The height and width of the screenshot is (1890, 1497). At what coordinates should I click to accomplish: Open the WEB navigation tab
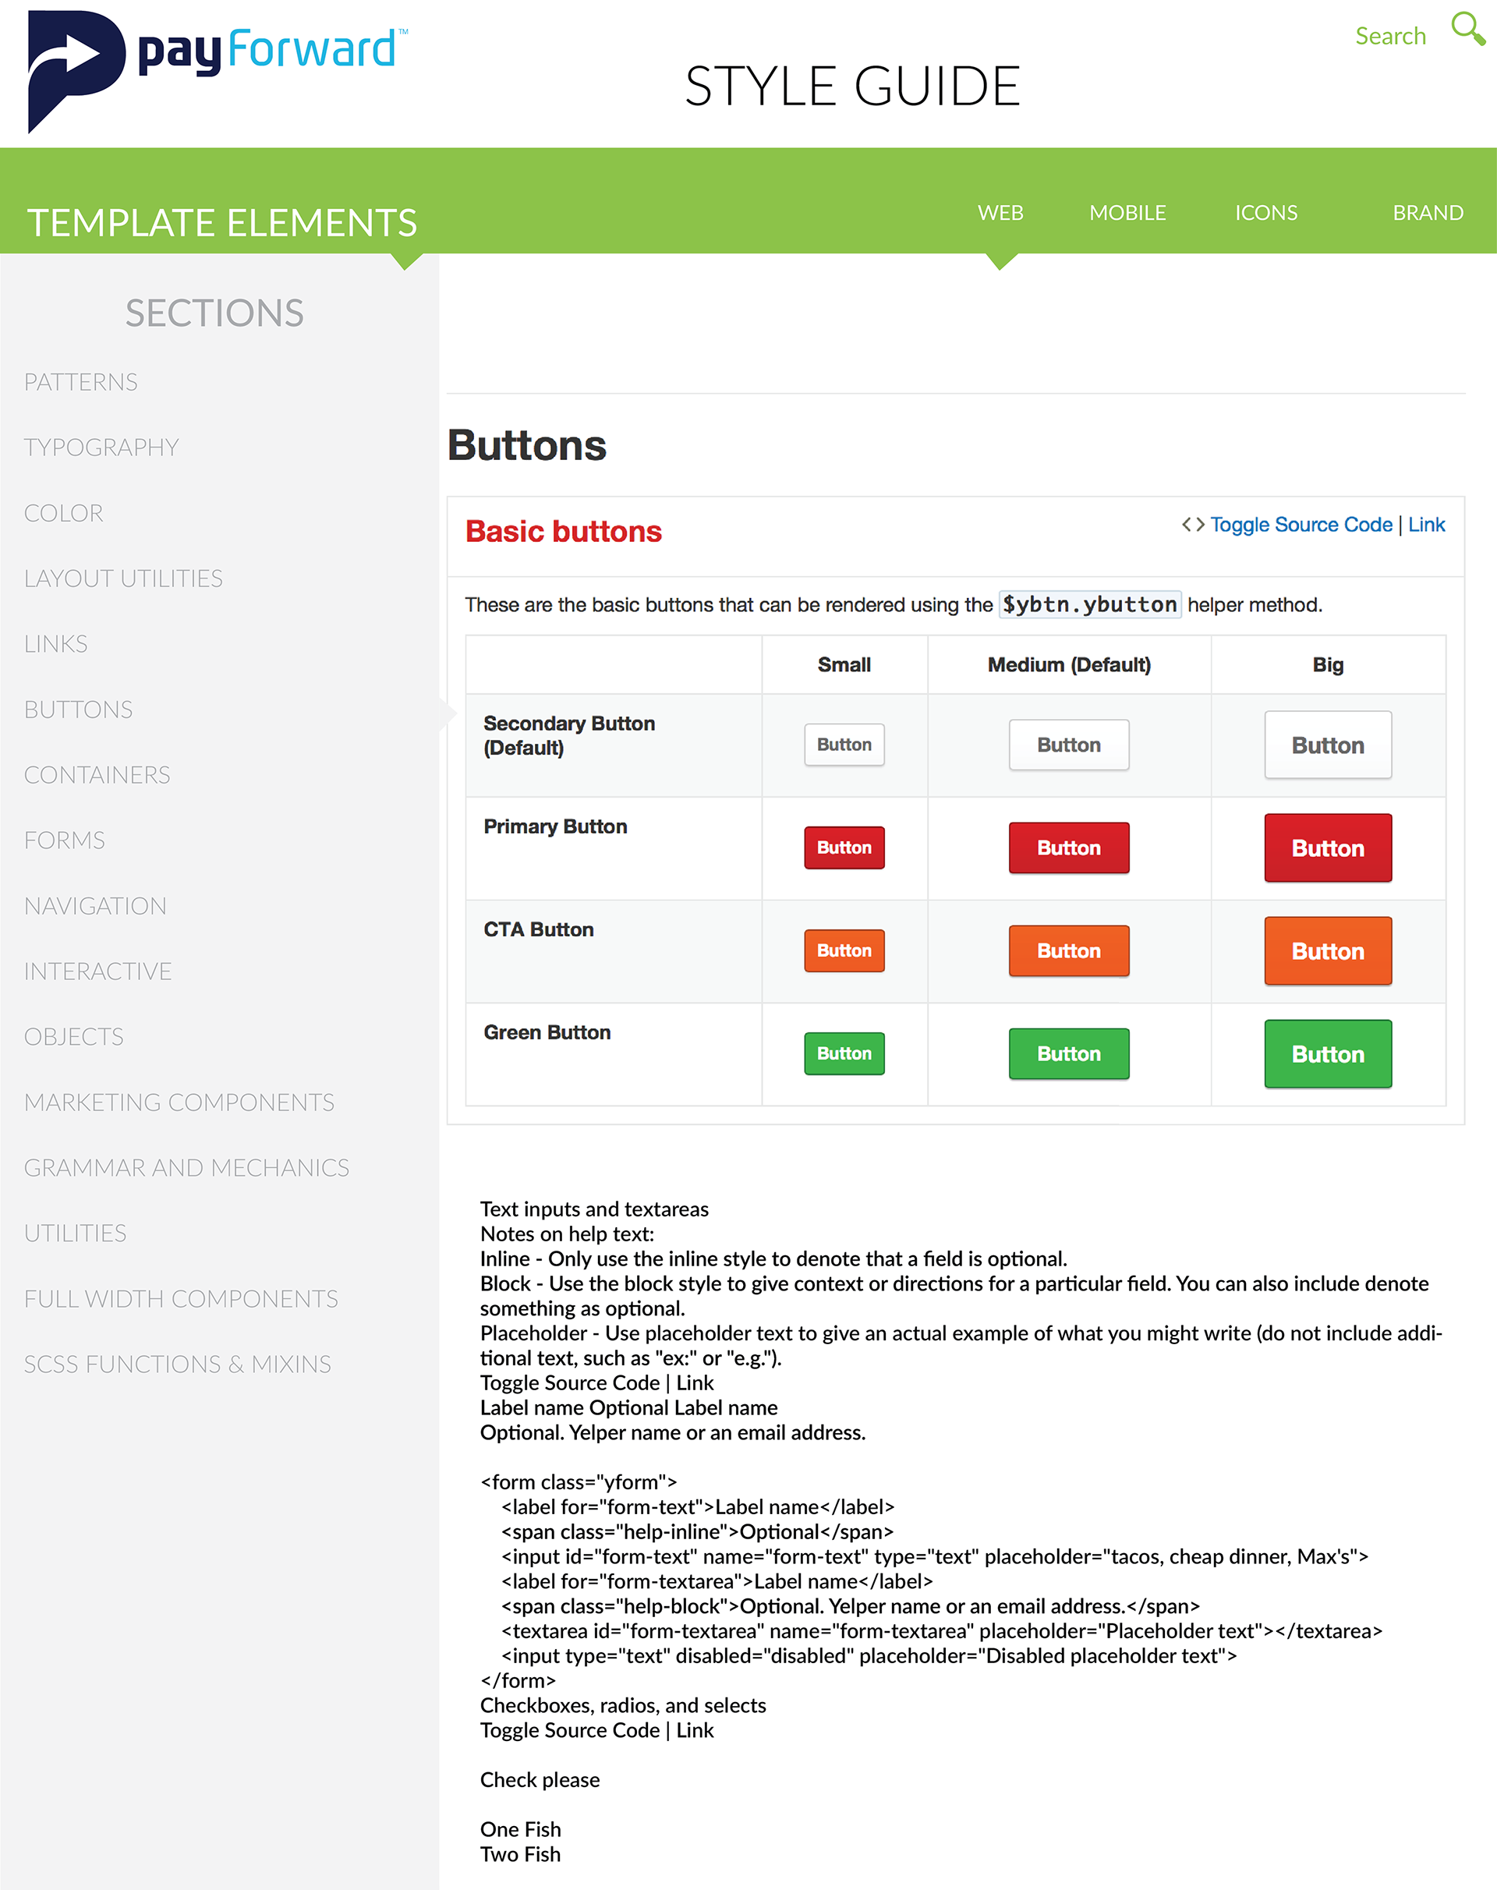pos(1000,213)
